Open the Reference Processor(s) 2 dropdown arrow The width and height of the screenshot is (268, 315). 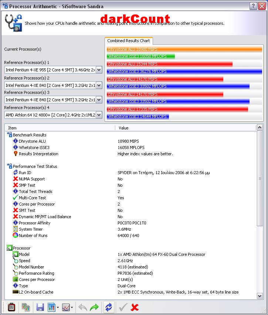click(x=99, y=85)
